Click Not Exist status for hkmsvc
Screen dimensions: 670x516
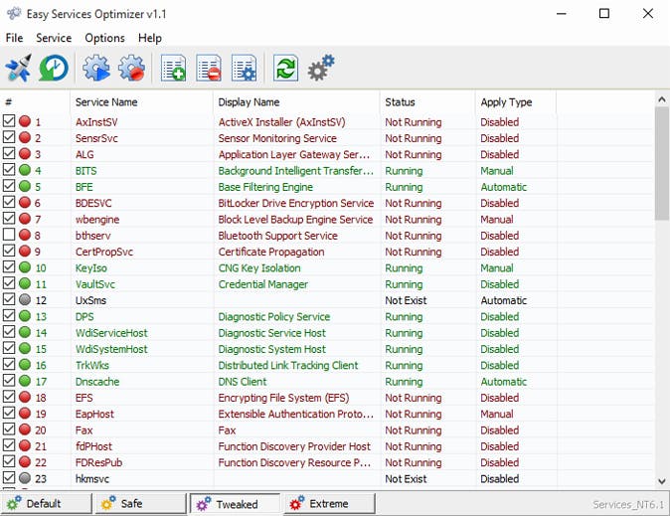[x=406, y=479]
